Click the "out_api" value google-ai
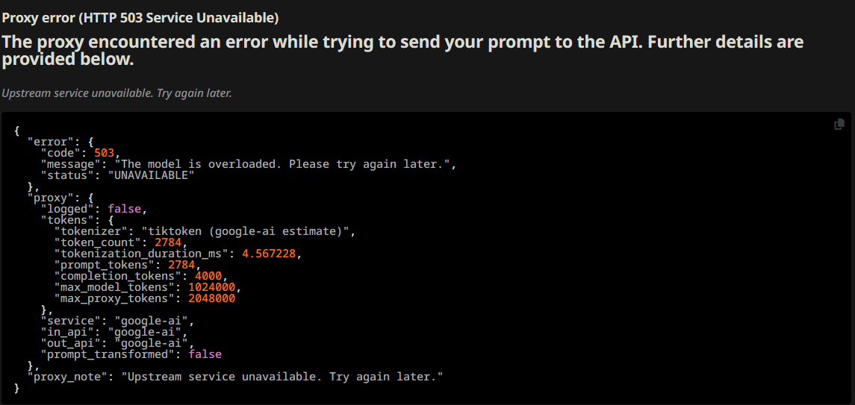 click(x=155, y=343)
